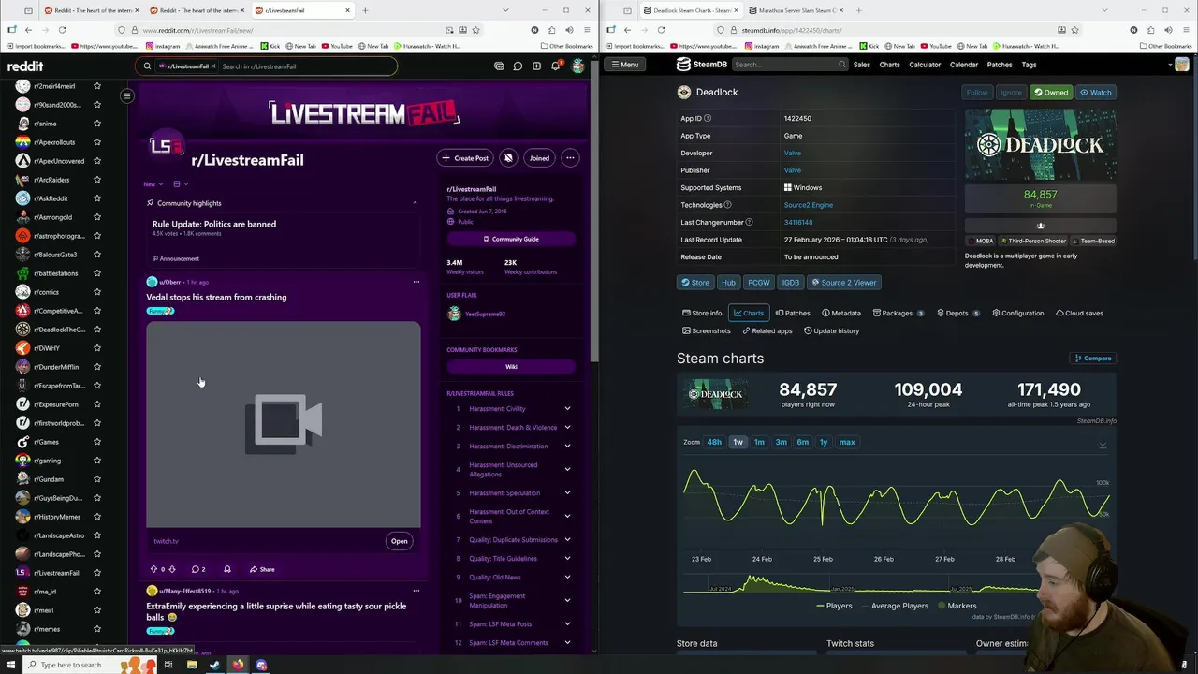The image size is (1198, 674).
Task: Expand rule Harassment: Discrimination
Action: pos(567,447)
